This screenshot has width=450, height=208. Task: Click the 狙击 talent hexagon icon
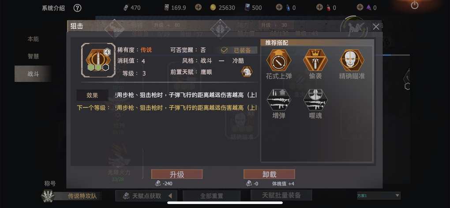coord(98,61)
